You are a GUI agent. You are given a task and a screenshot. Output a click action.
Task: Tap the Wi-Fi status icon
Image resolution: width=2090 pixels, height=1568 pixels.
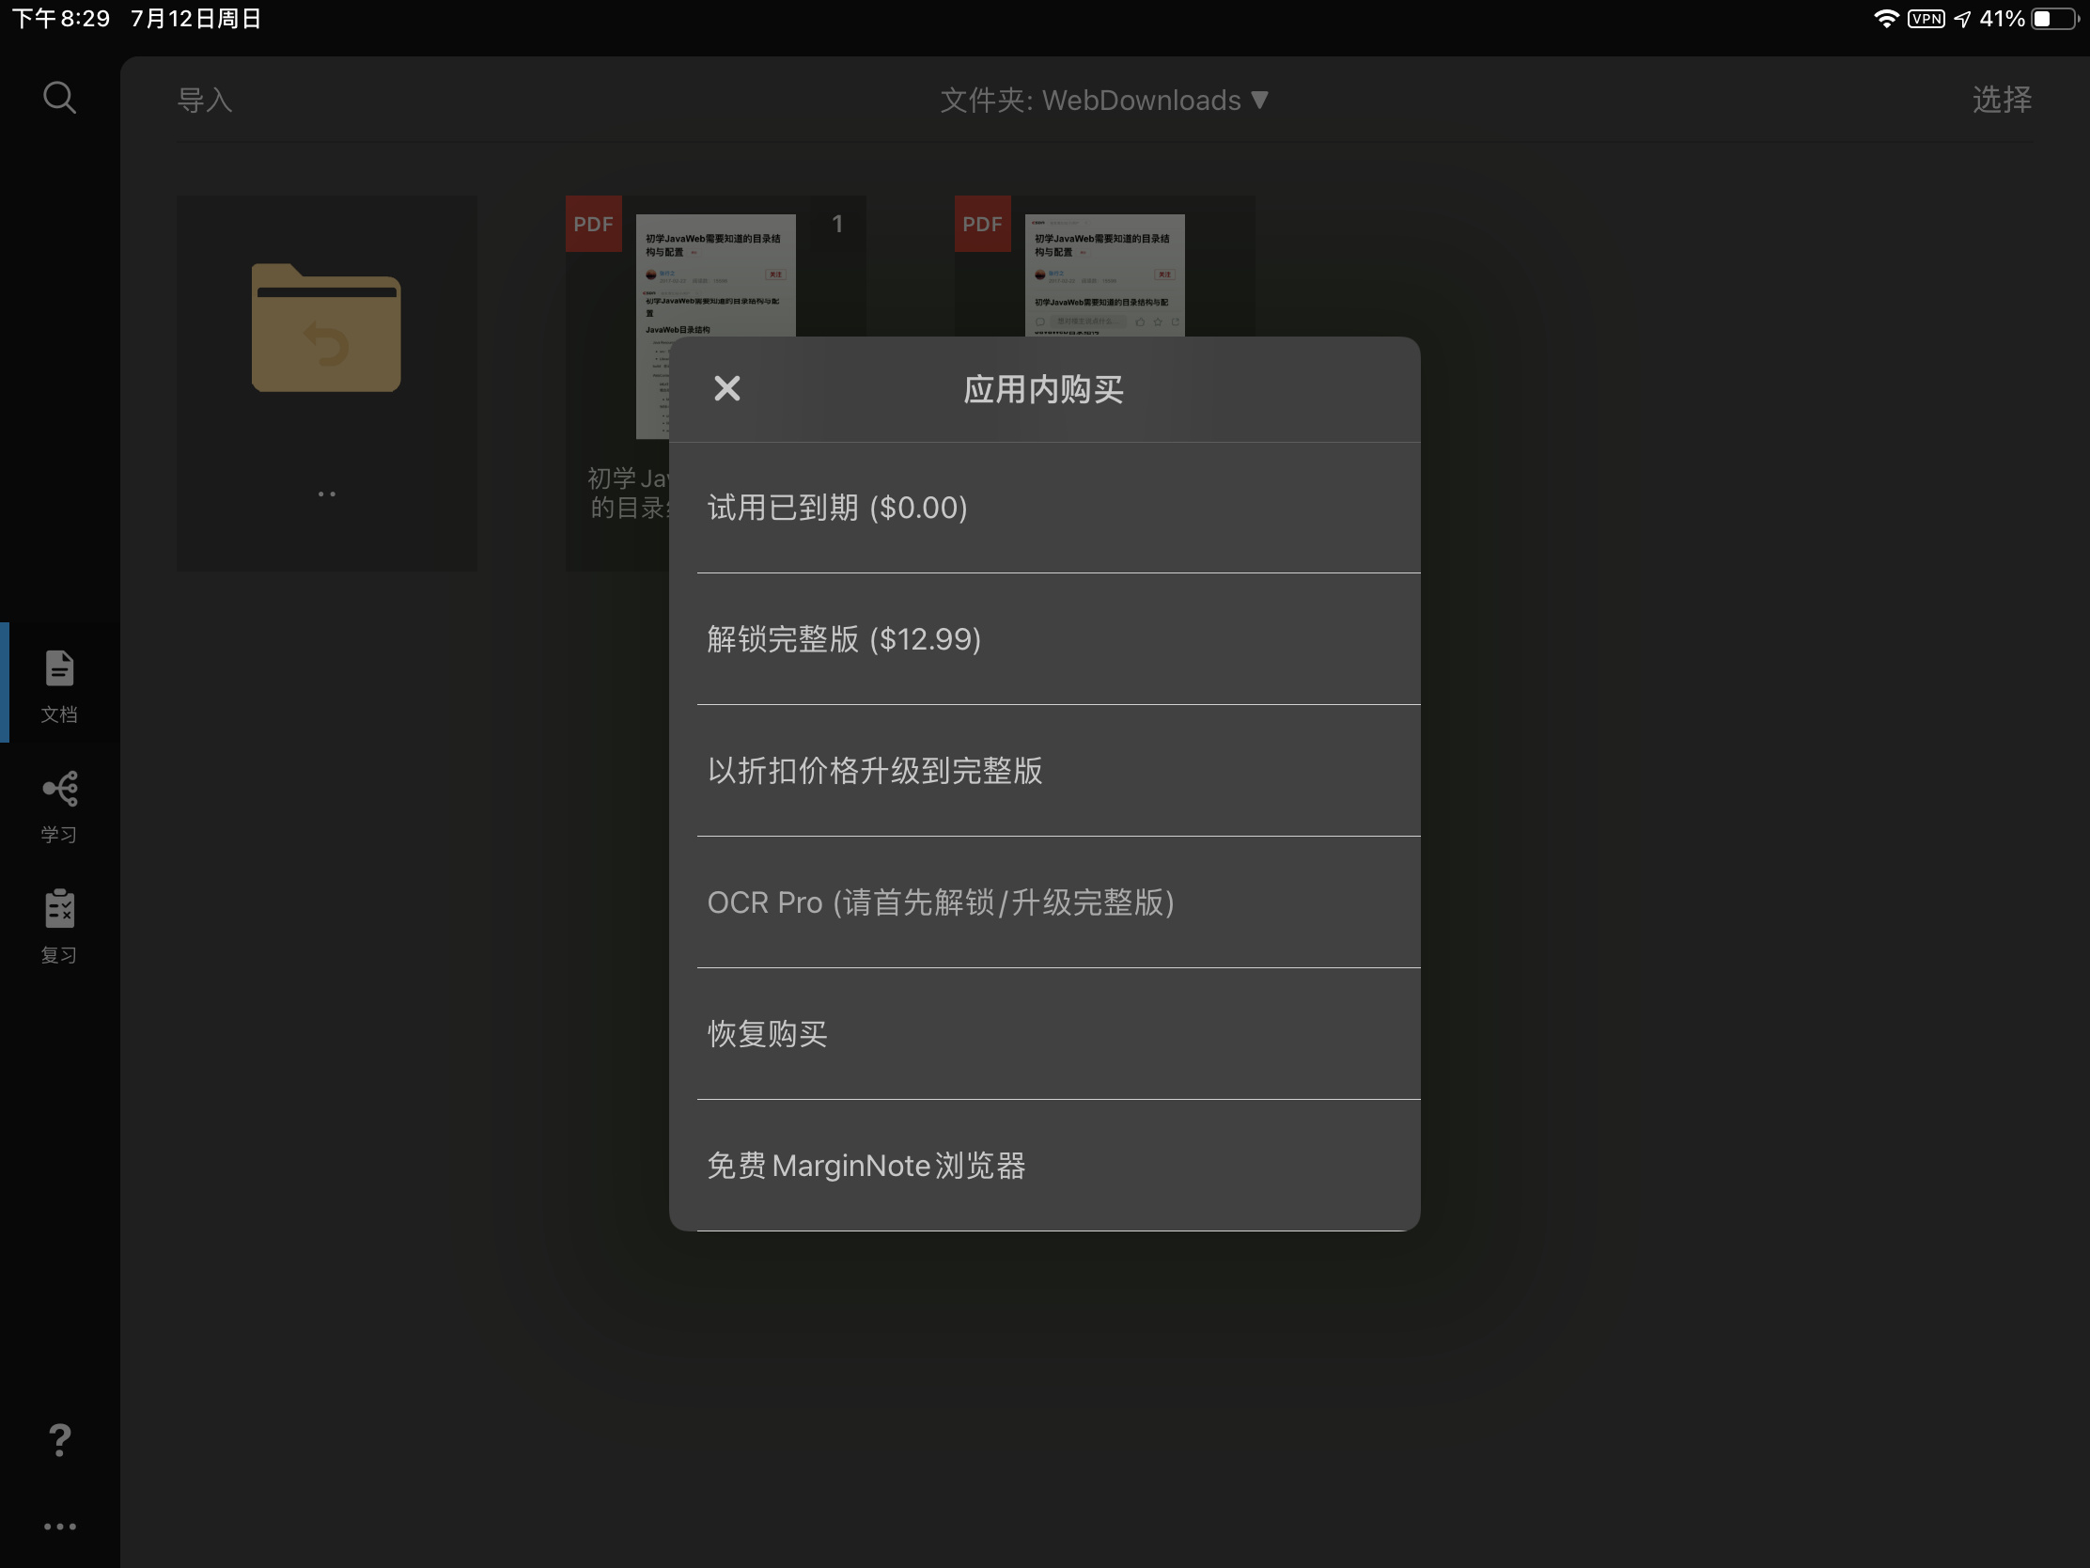pos(1886,19)
